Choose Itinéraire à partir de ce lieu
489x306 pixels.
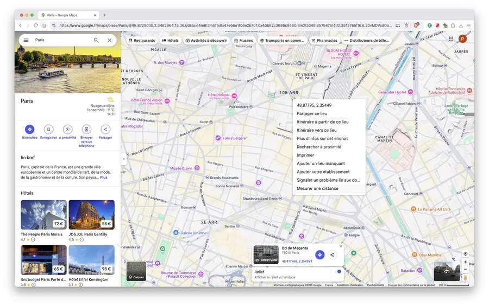click(x=329, y=122)
